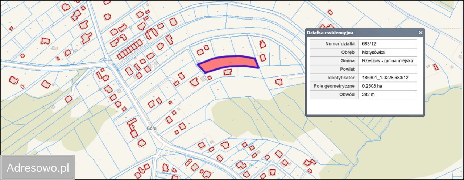Select the highlighted red parcel on map
Image resolution: width=464 pixels, height=180 pixels.
pos(228,64)
